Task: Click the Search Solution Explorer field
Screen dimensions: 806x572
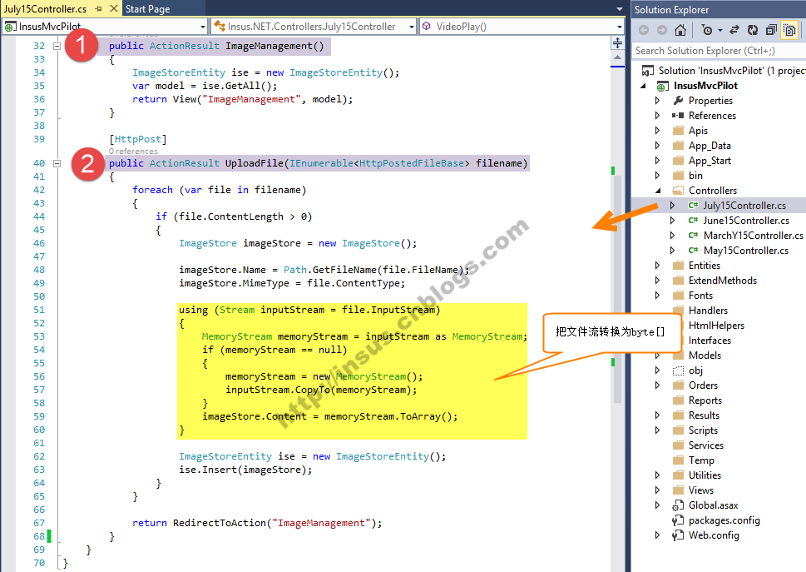Action: coord(715,51)
